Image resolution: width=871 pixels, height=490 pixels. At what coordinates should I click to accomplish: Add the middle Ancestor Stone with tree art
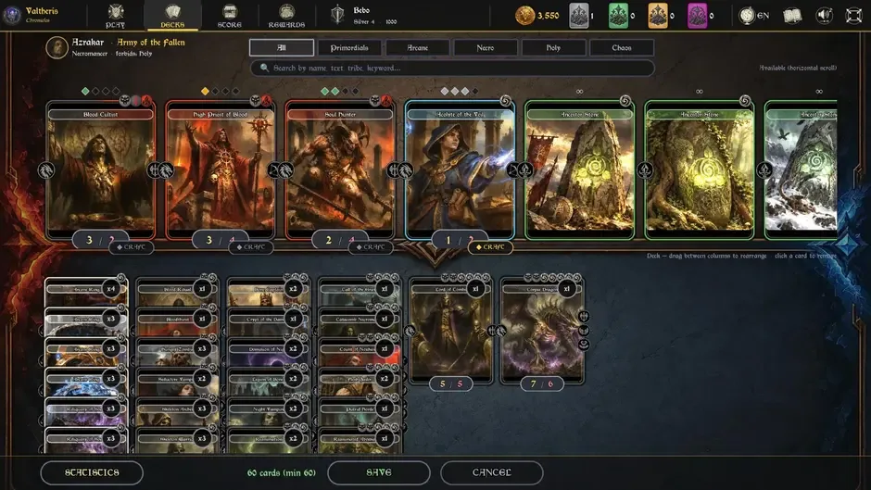point(700,172)
